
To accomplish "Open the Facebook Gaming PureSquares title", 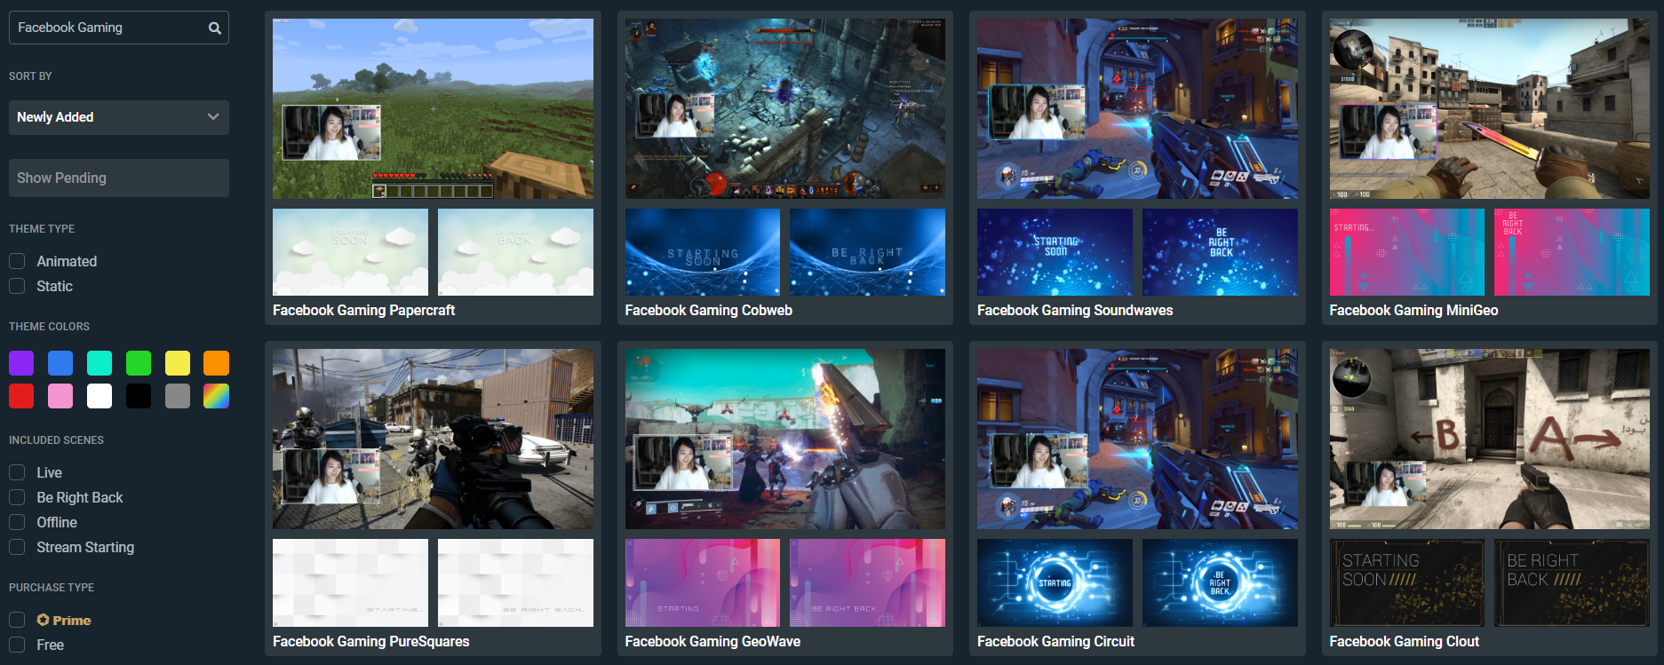I will point(370,641).
